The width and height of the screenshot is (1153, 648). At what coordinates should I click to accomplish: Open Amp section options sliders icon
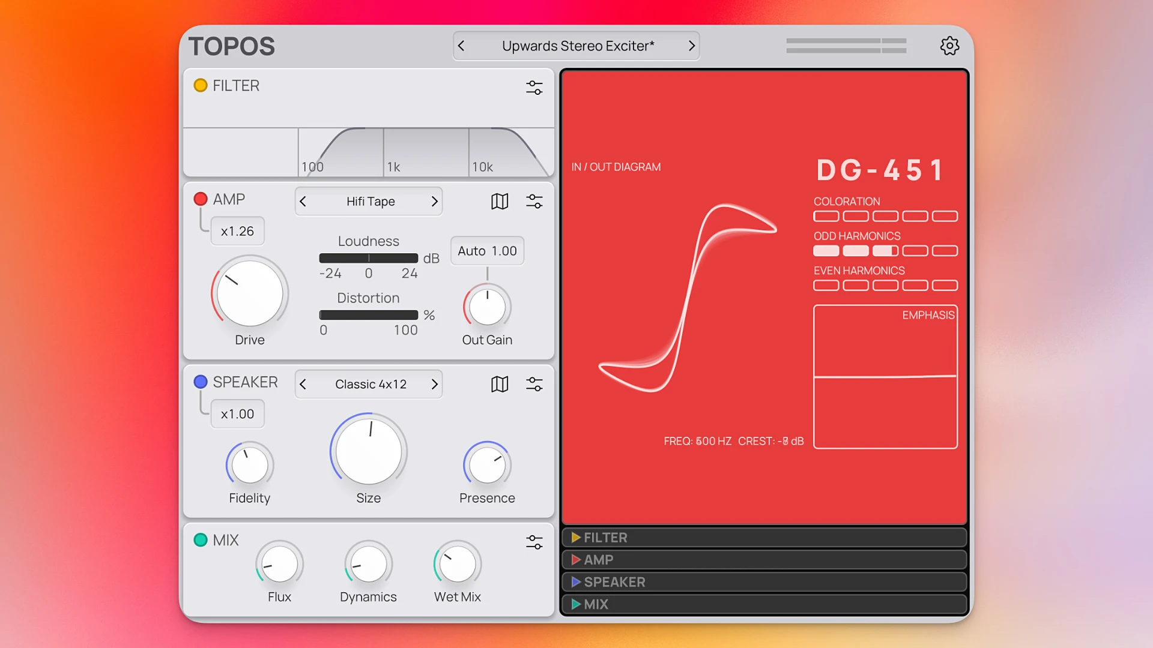tap(534, 201)
